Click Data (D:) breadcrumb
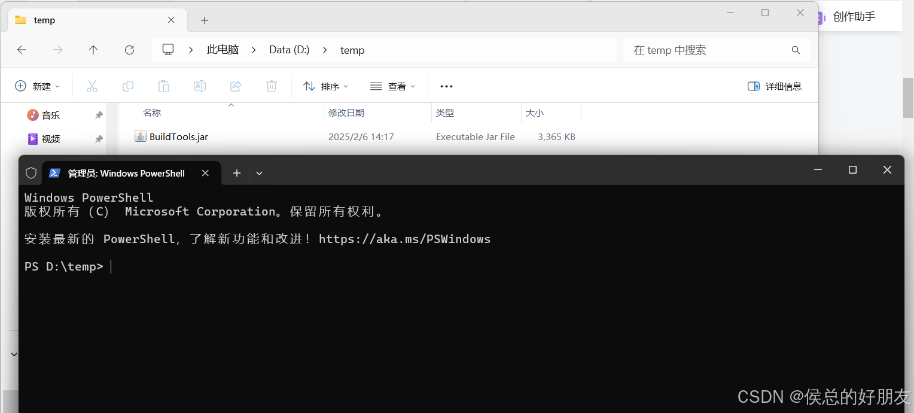The height and width of the screenshot is (413, 914). (x=289, y=50)
